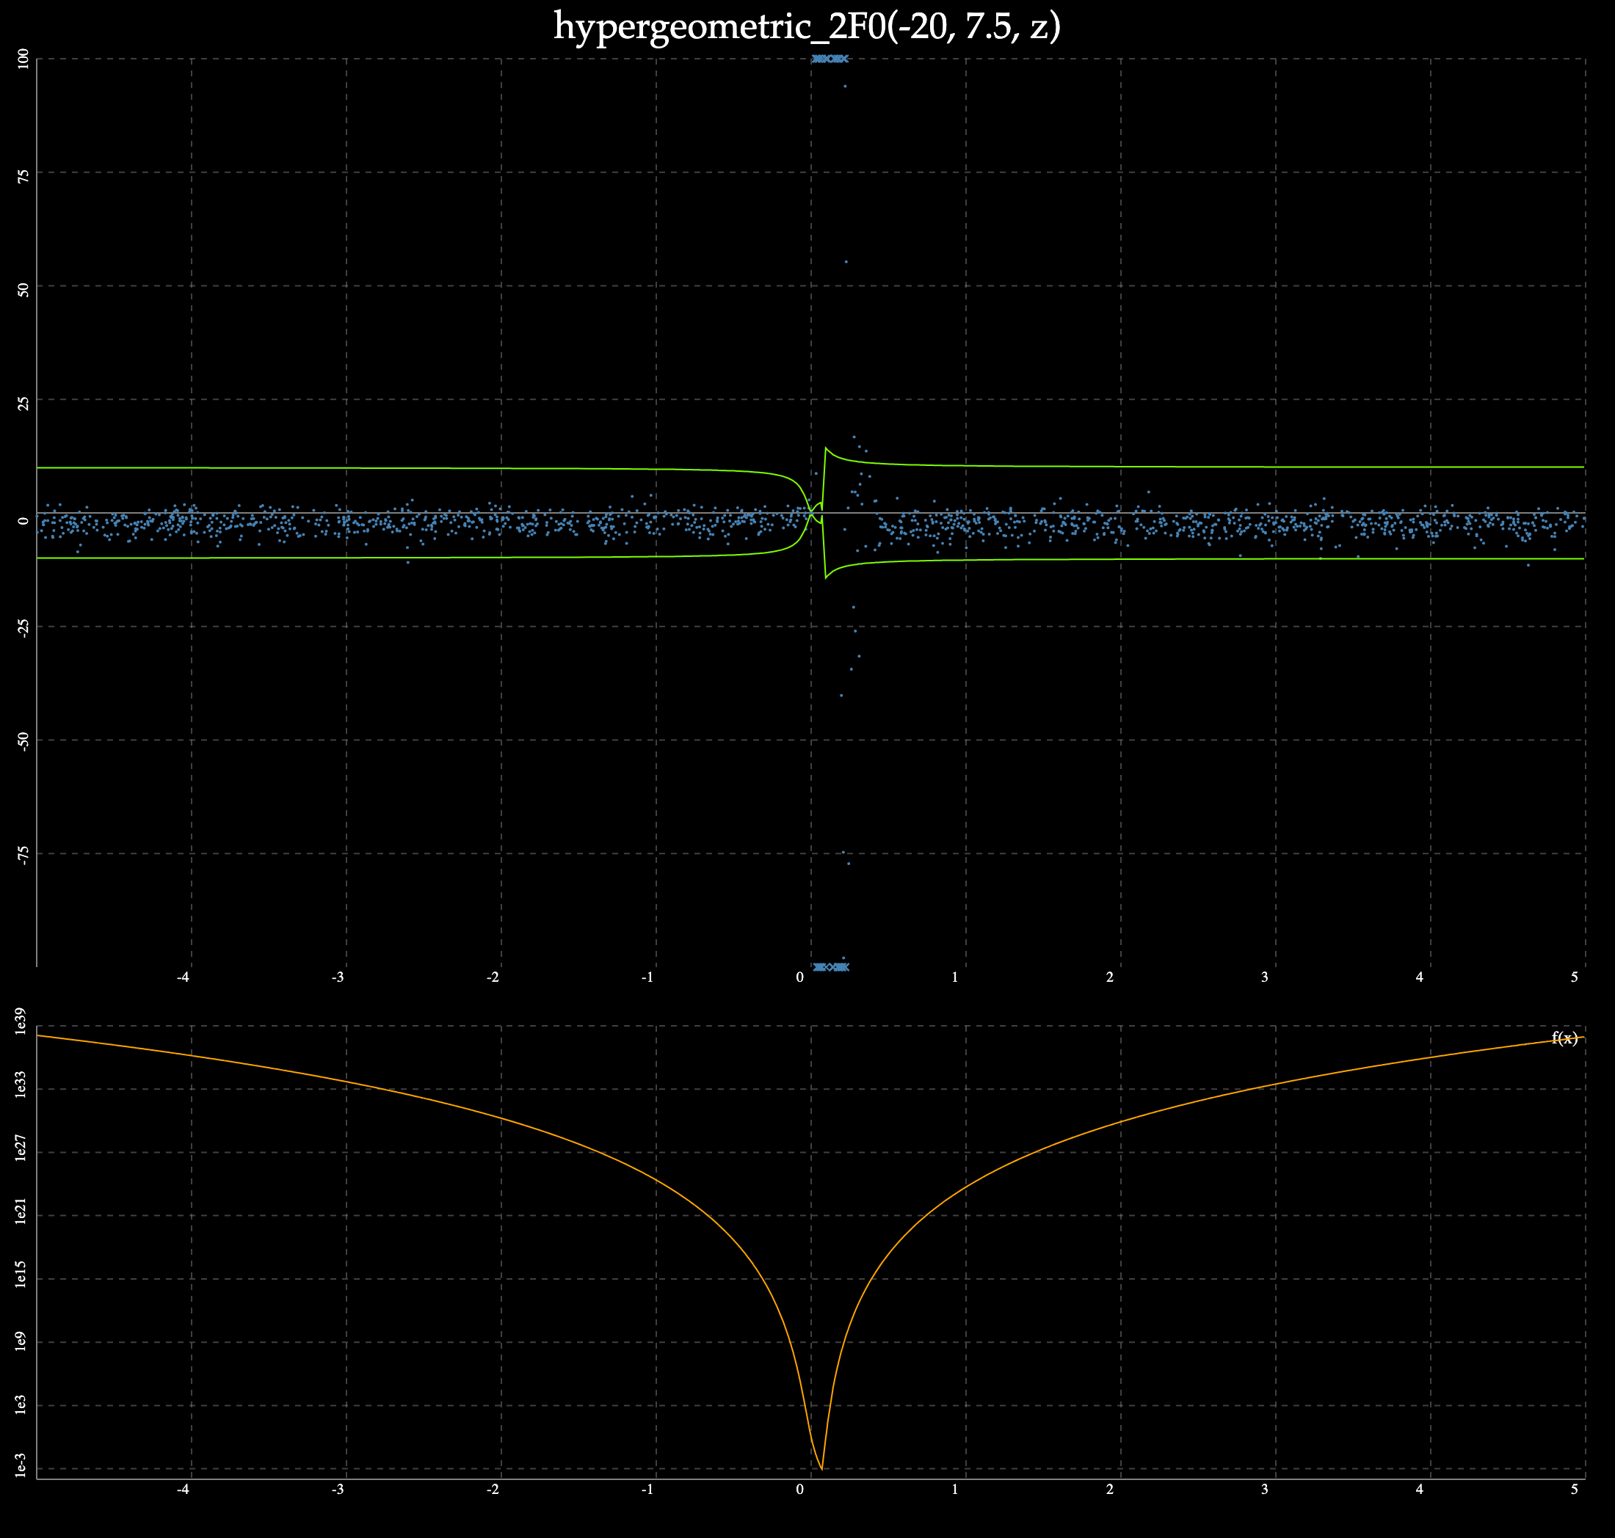Click the f(x) legend label in lower plot
Image resolution: width=1615 pixels, height=1538 pixels.
(1565, 1039)
